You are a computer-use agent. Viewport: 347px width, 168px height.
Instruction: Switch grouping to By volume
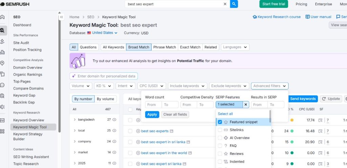106,99
